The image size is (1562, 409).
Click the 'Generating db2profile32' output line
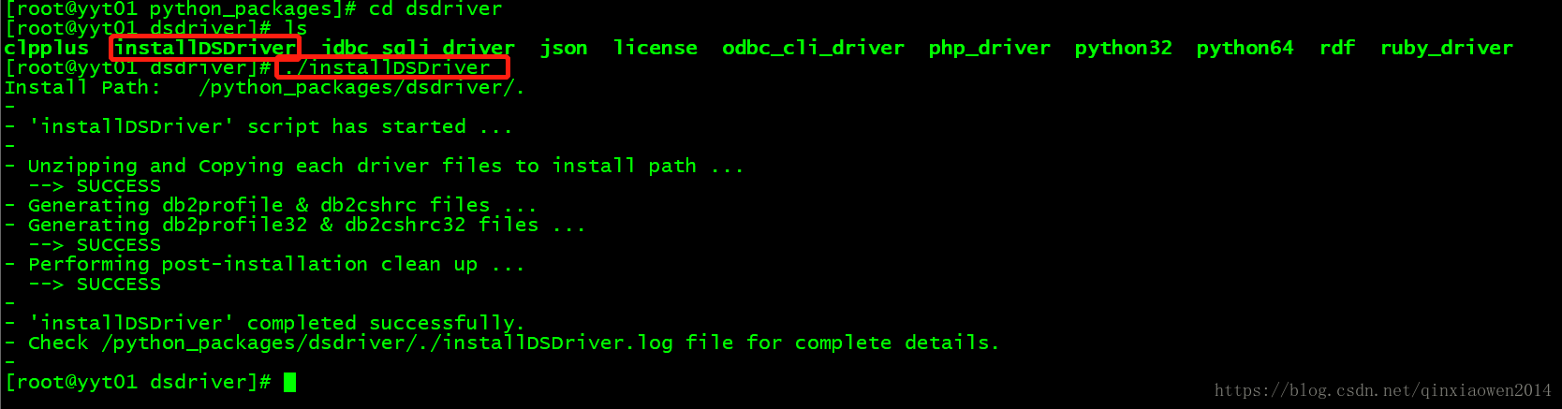coord(306,225)
